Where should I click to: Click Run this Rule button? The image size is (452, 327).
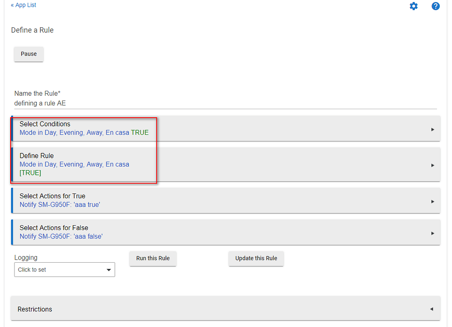coord(153,258)
